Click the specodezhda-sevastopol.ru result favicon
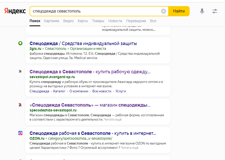The height and width of the screenshot is (160, 225). 20,105
